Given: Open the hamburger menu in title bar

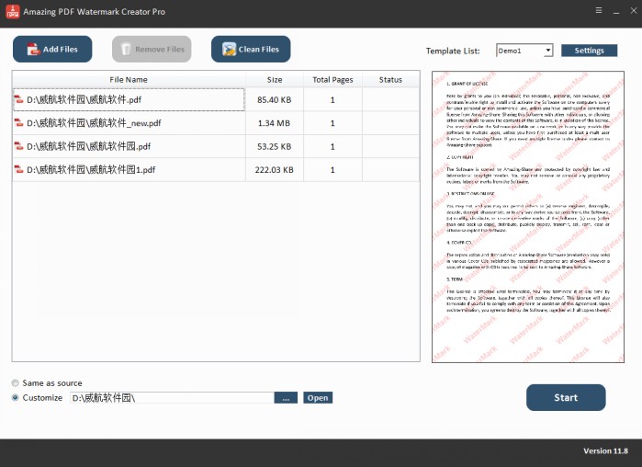Looking at the screenshot, I should (599, 10).
